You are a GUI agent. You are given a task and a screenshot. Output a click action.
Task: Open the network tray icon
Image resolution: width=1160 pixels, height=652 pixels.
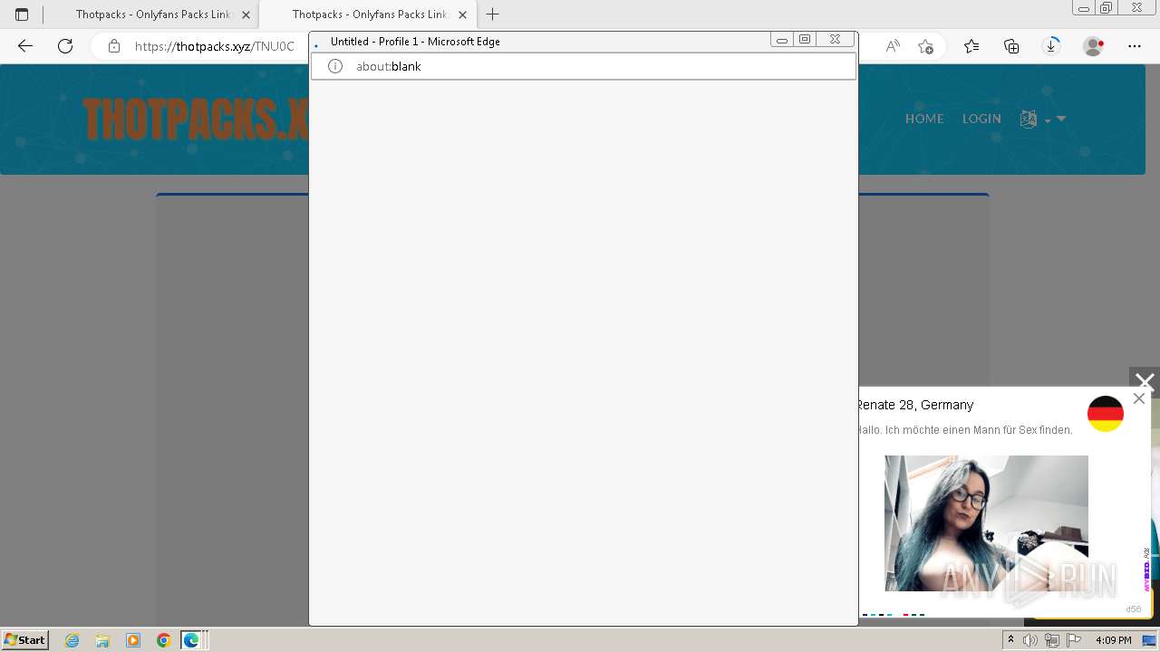1051,640
